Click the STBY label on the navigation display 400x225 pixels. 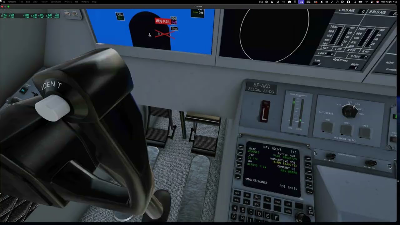(174, 29)
